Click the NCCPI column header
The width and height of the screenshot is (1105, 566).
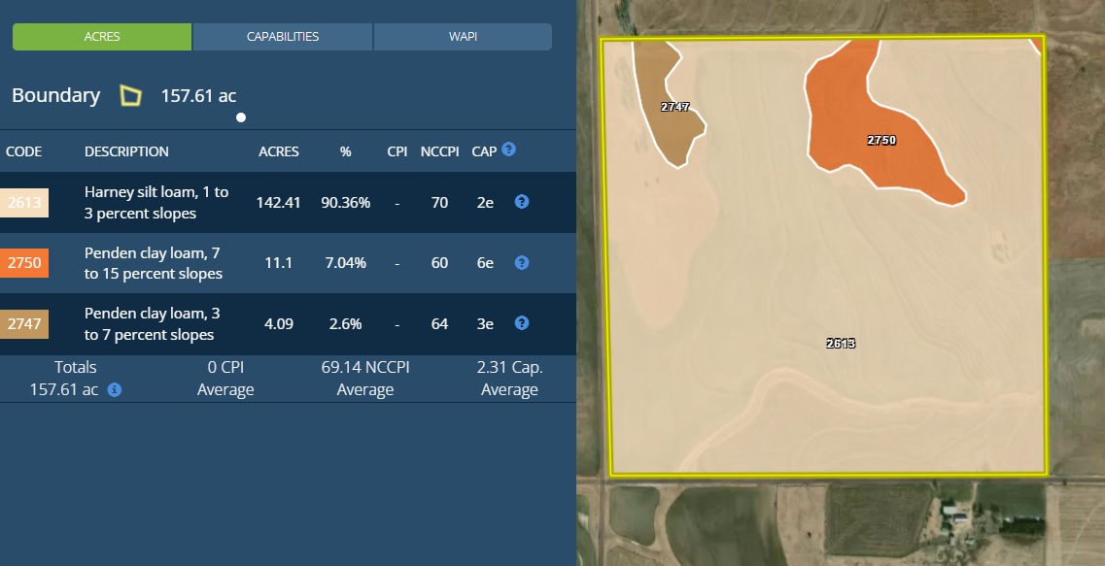[x=439, y=151]
